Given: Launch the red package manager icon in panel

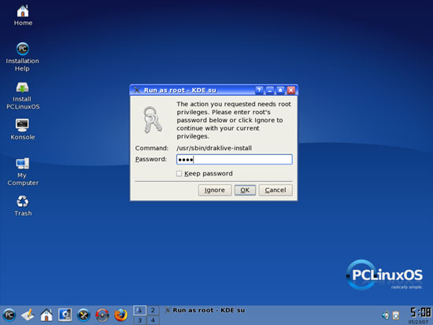Looking at the screenshot, I should coord(102,315).
